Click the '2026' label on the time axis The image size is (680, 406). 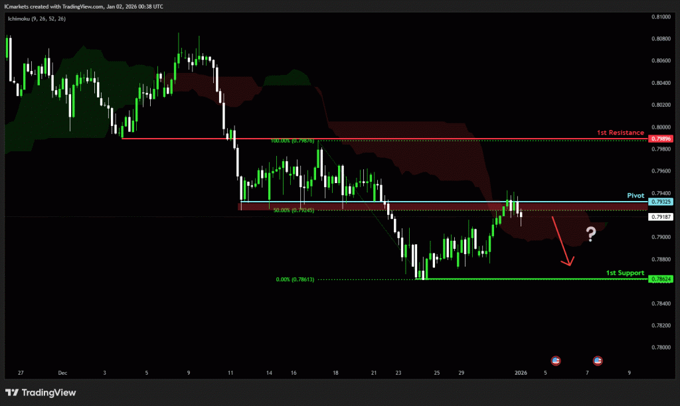(521, 373)
